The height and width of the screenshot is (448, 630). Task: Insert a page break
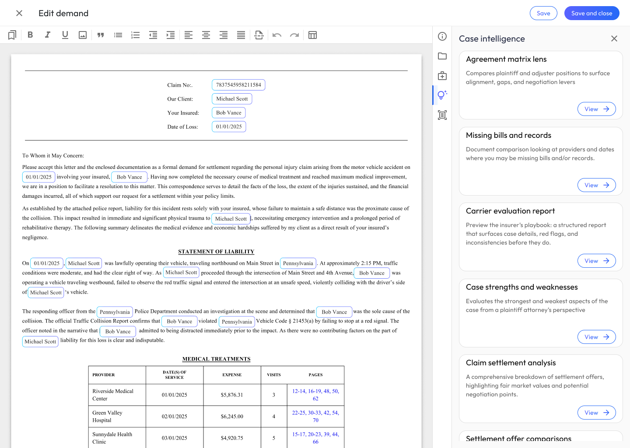(x=259, y=35)
